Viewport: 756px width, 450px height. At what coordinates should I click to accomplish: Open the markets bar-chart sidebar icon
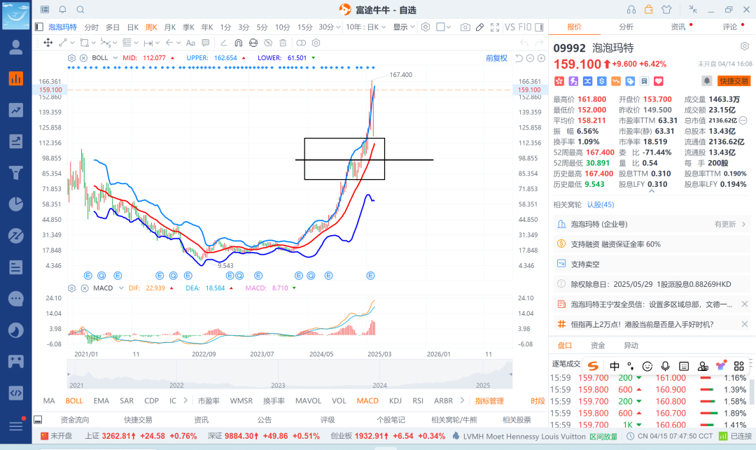pyautogui.click(x=16, y=79)
